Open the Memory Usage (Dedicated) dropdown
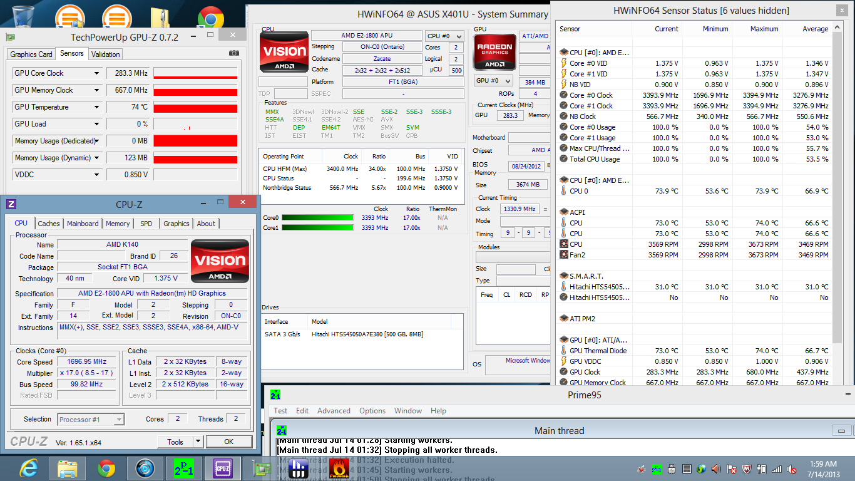Viewport: 855px width, 481px height. (96, 141)
